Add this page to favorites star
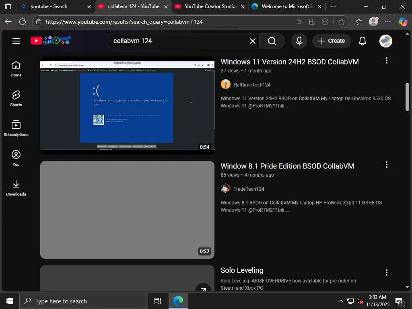412x309 pixels. (x=341, y=22)
